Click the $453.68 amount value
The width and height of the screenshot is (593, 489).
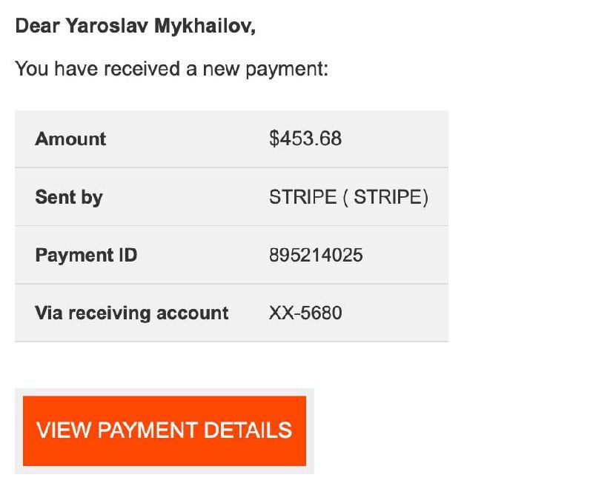click(x=305, y=139)
